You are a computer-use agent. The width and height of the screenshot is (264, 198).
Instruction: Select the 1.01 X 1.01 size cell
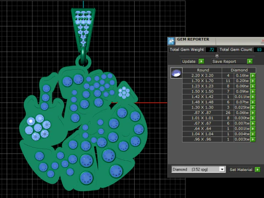tap(202, 118)
